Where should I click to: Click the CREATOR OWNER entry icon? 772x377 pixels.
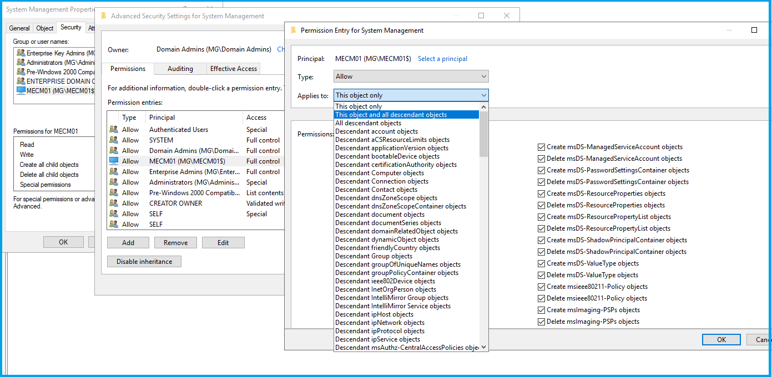click(114, 203)
